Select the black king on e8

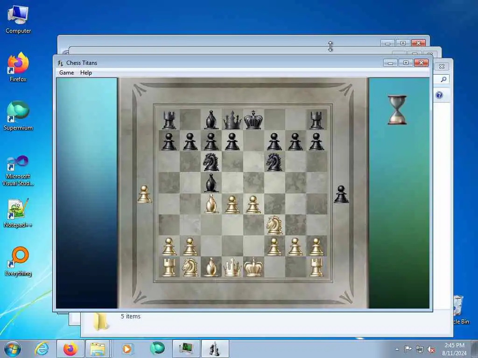tap(253, 120)
